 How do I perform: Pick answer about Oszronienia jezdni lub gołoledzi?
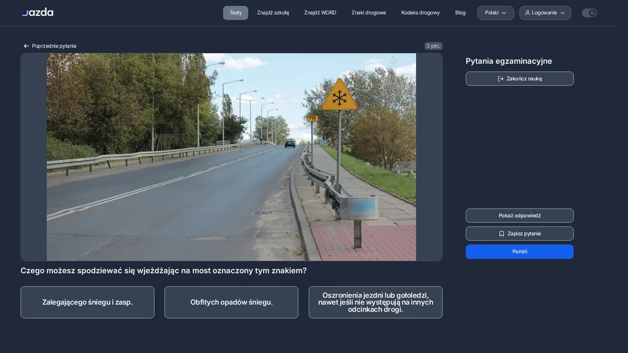click(x=376, y=302)
